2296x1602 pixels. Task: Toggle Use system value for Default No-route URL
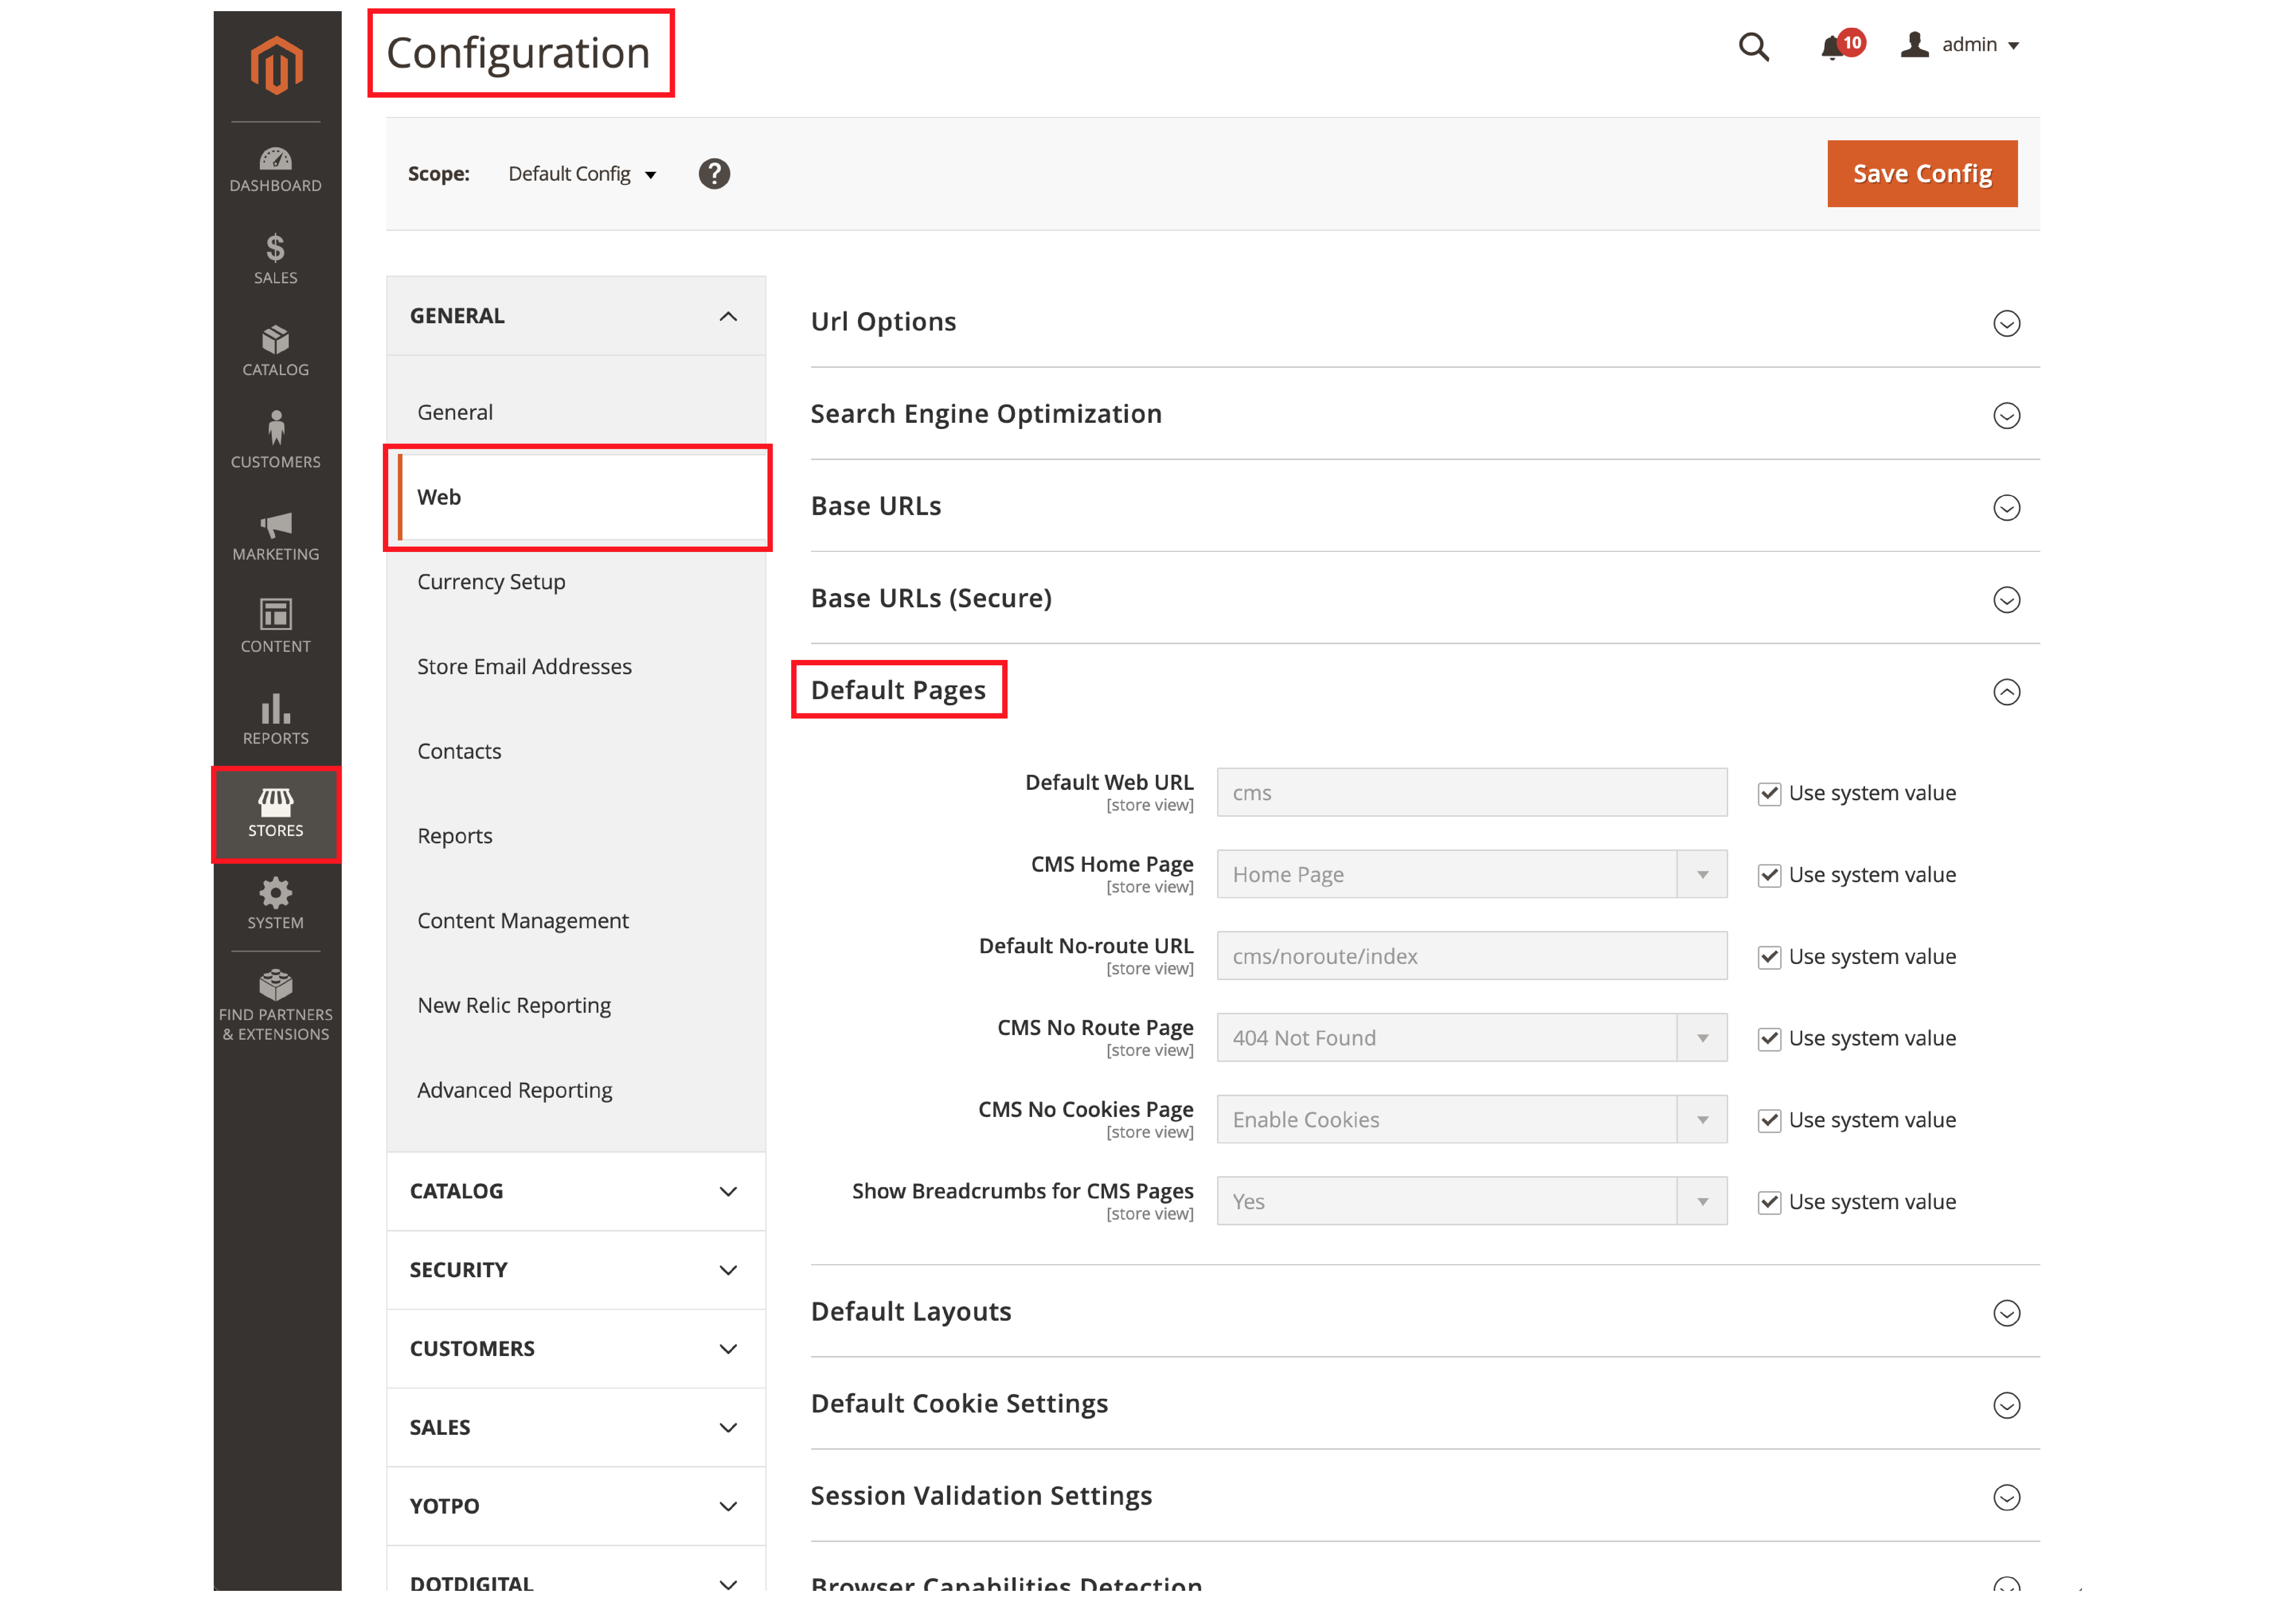[1767, 956]
